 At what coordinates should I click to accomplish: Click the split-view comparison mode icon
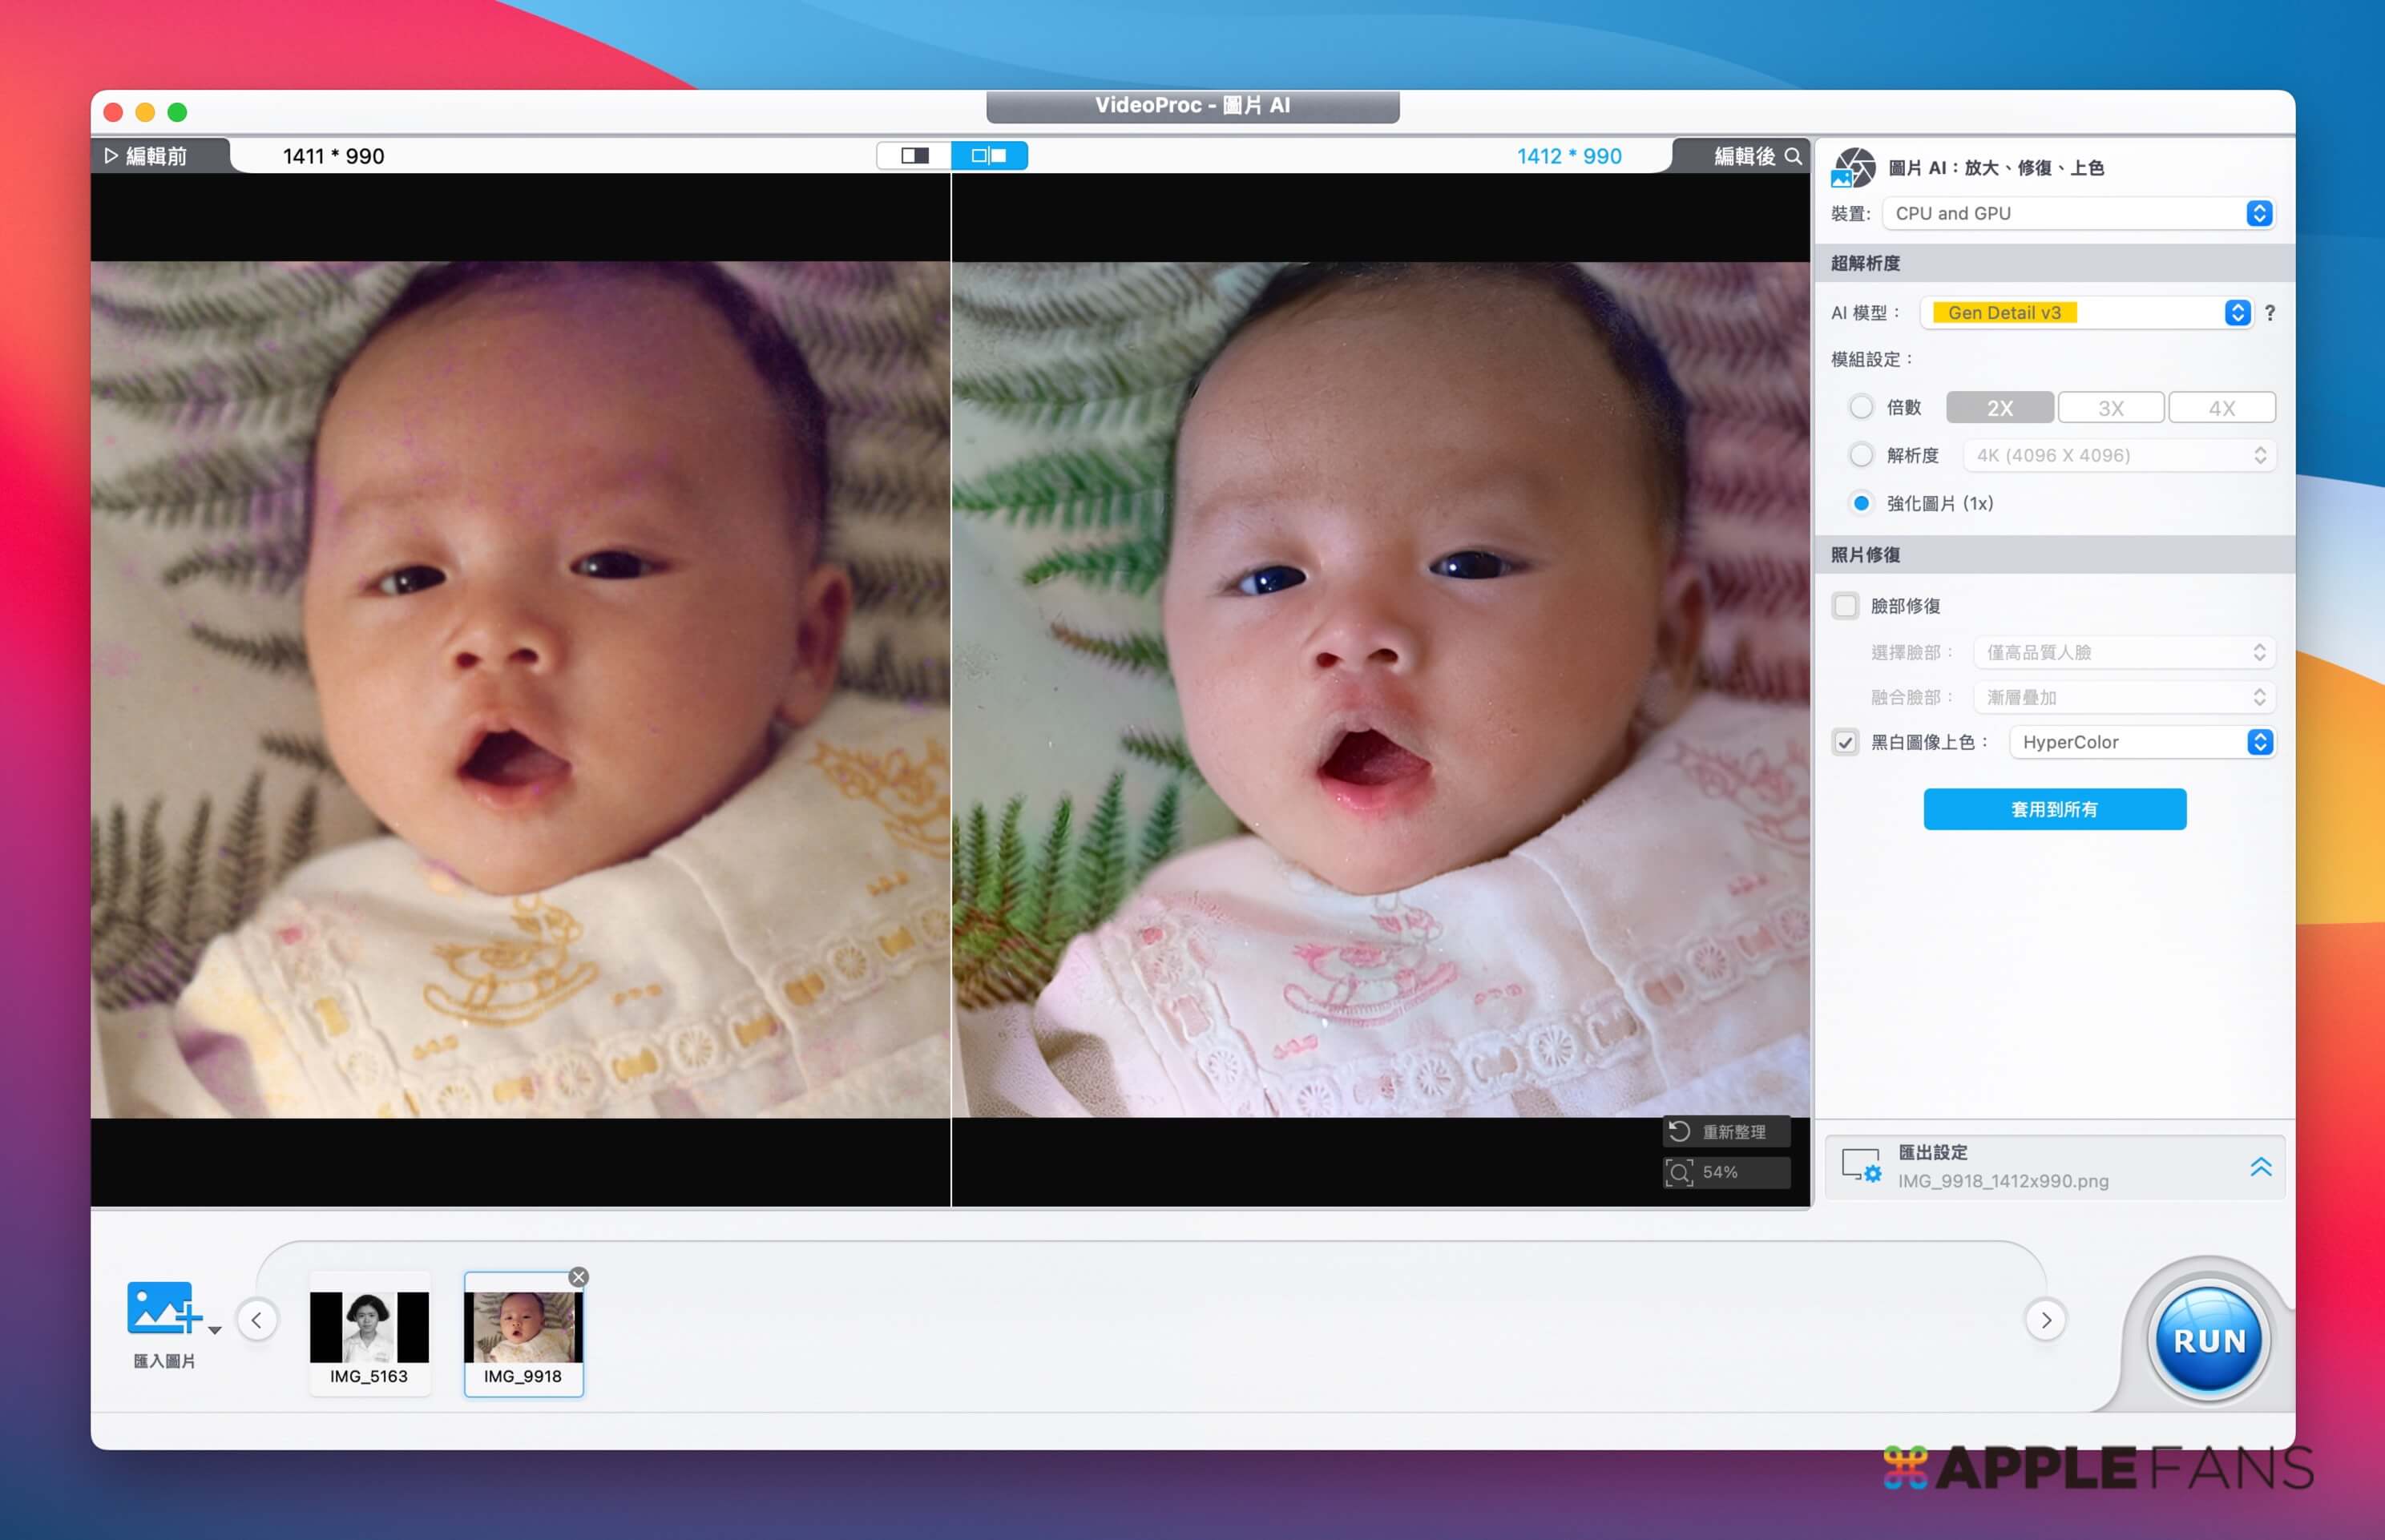point(914,156)
